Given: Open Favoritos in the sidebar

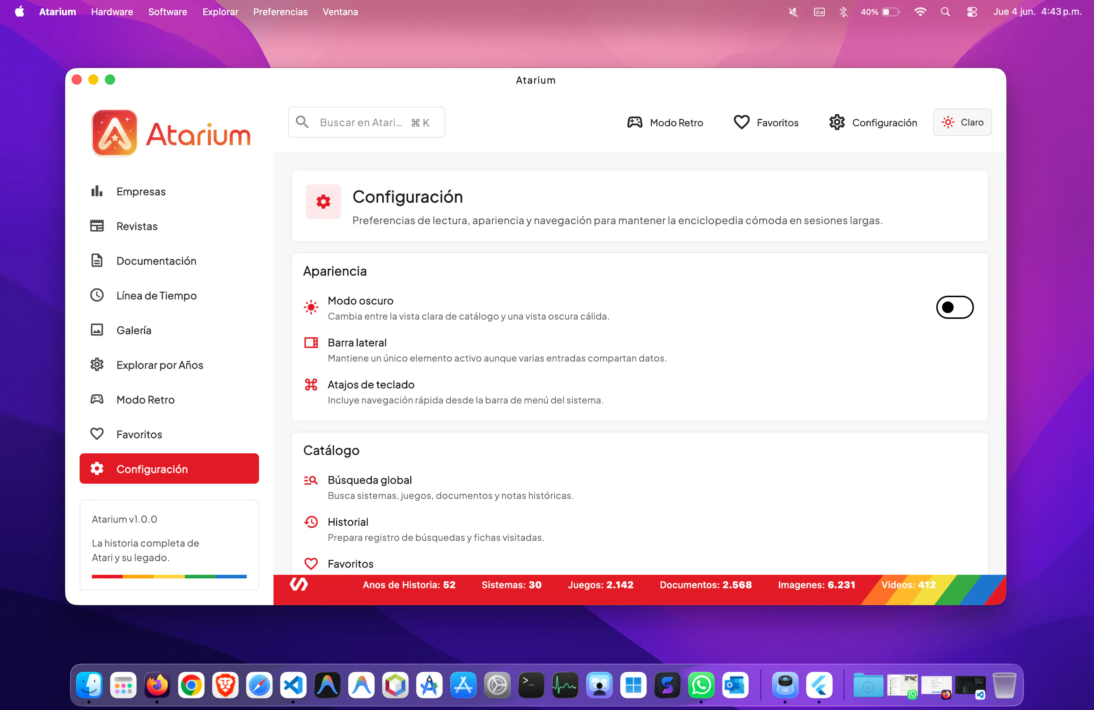Looking at the screenshot, I should pos(169,434).
